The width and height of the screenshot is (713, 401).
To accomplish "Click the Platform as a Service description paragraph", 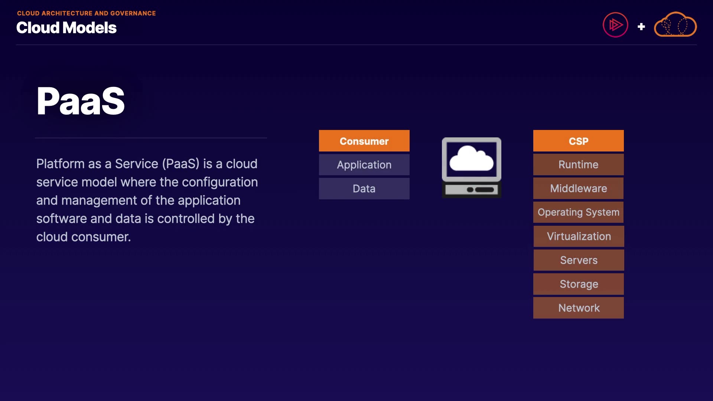I will [x=147, y=200].
